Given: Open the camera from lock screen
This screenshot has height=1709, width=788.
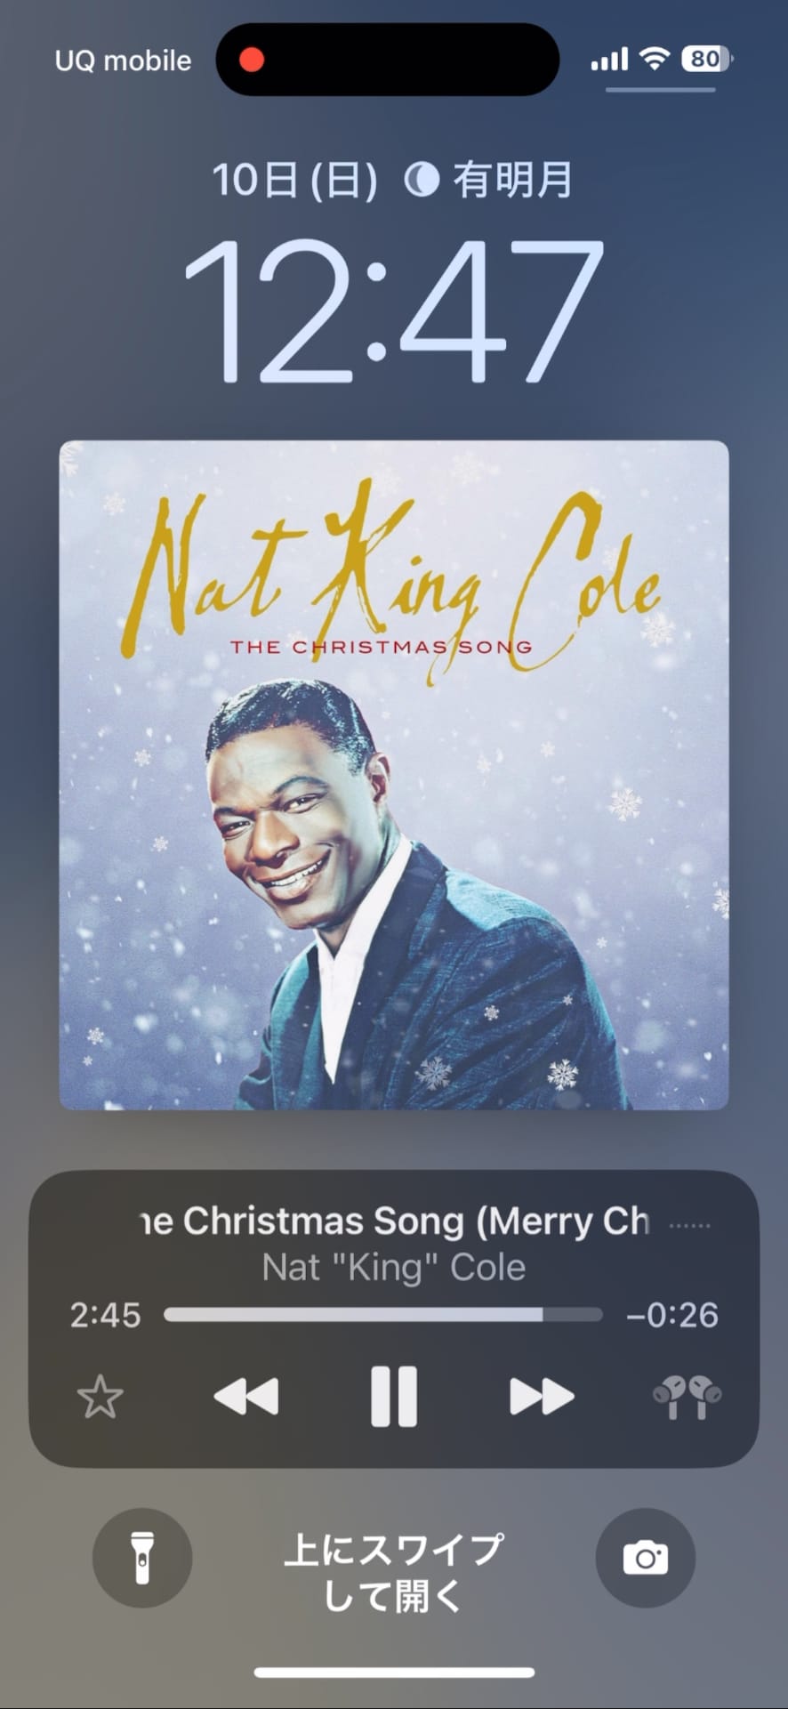Looking at the screenshot, I should tap(645, 1558).
